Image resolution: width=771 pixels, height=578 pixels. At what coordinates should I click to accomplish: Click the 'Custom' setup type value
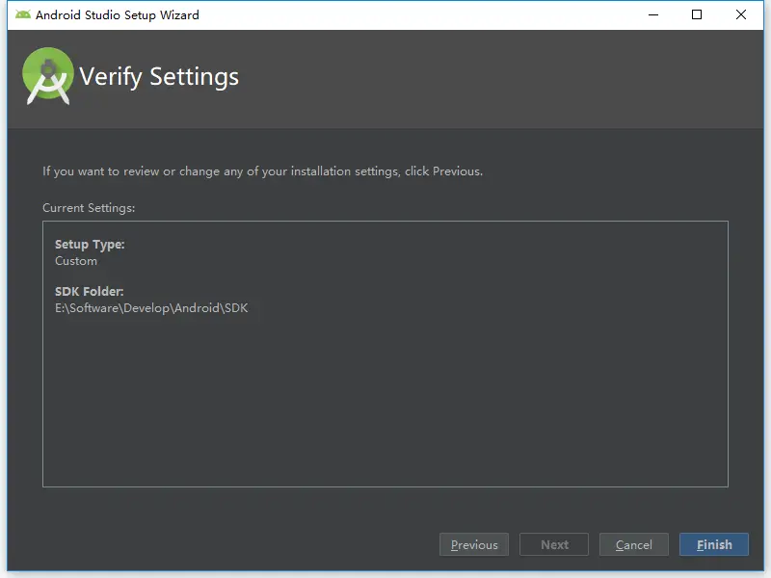point(76,261)
